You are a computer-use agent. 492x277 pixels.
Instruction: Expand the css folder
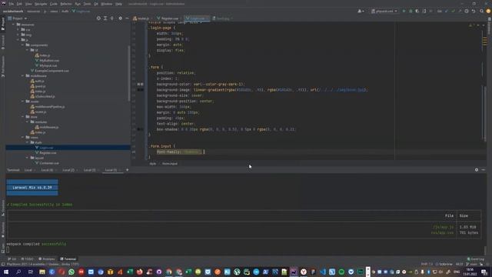pos(18,29)
